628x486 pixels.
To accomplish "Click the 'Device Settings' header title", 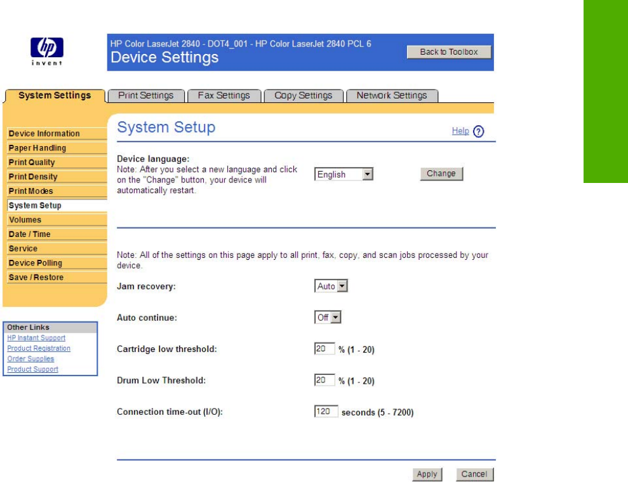I will click(164, 57).
